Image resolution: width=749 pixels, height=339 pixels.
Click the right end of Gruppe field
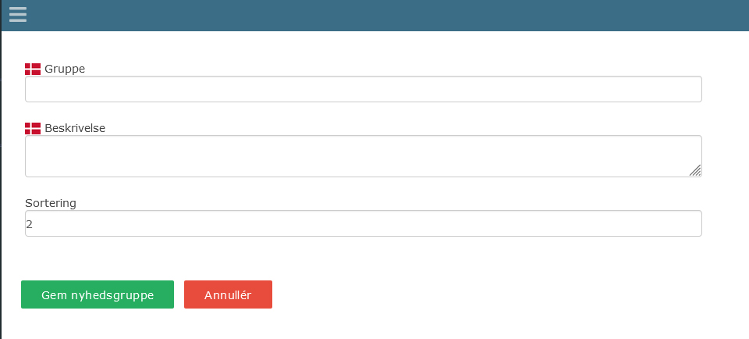tap(687, 89)
